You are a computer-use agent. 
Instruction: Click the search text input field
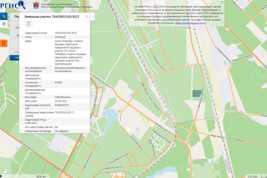(17, 28)
